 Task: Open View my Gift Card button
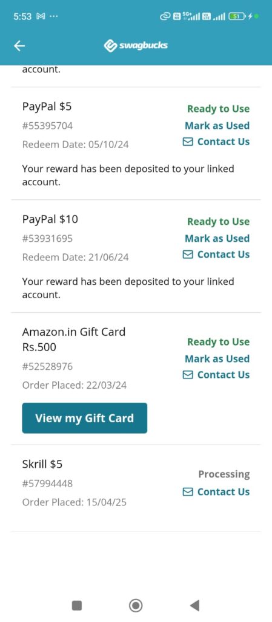point(85,418)
